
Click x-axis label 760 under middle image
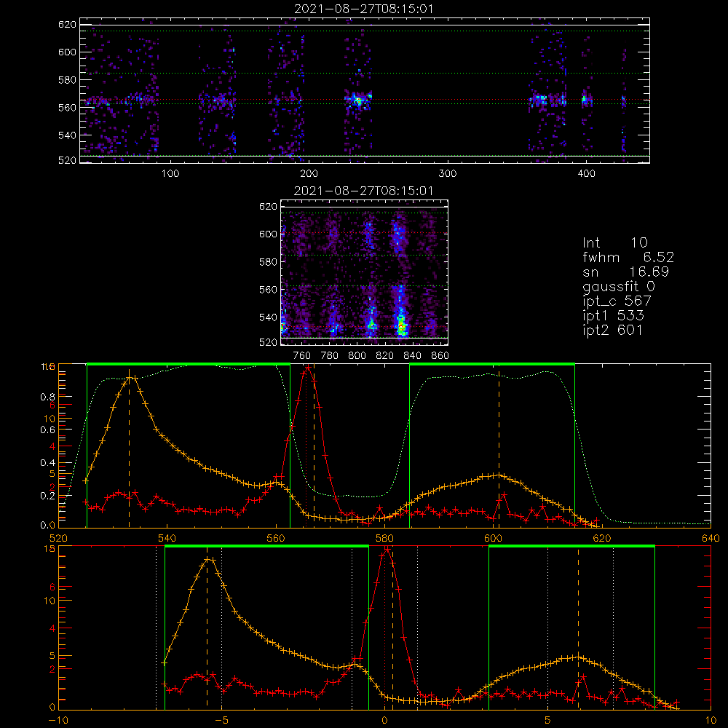[x=302, y=356]
